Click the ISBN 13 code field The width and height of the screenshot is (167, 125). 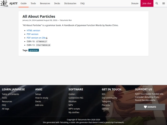point(43,45)
